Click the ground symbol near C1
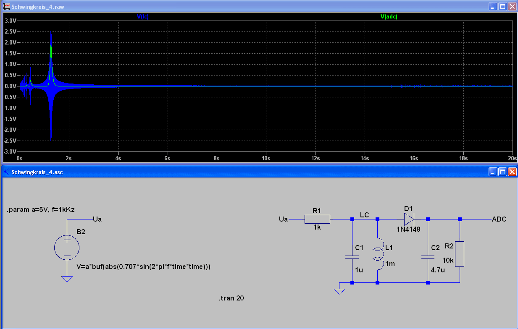The height and width of the screenshot is (329, 518). click(339, 291)
